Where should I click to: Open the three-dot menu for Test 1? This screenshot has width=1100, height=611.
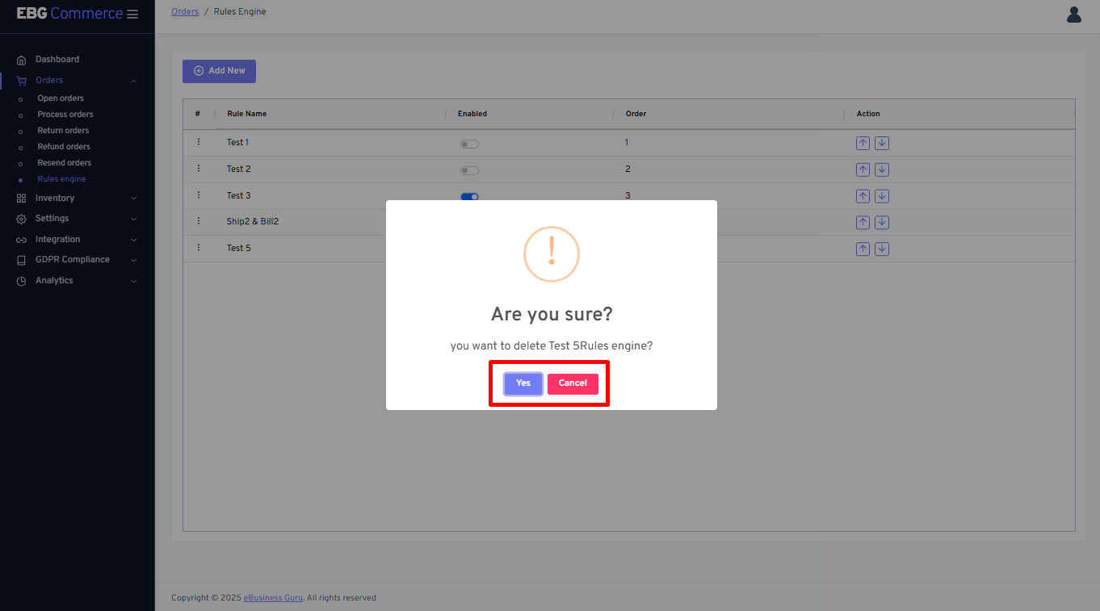(199, 142)
